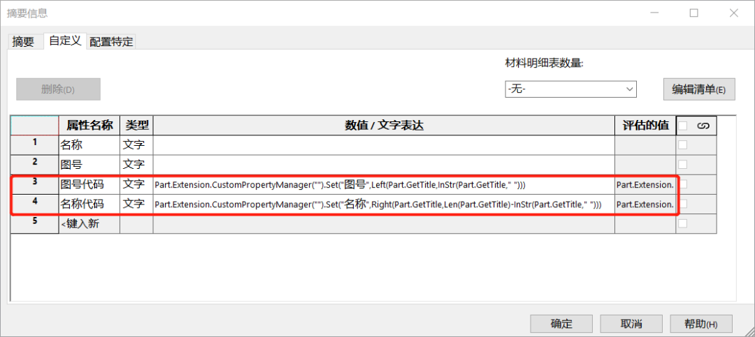Open the 材料明细表数量 dropdown
This screenshot has height=337, width=755.
570,89
